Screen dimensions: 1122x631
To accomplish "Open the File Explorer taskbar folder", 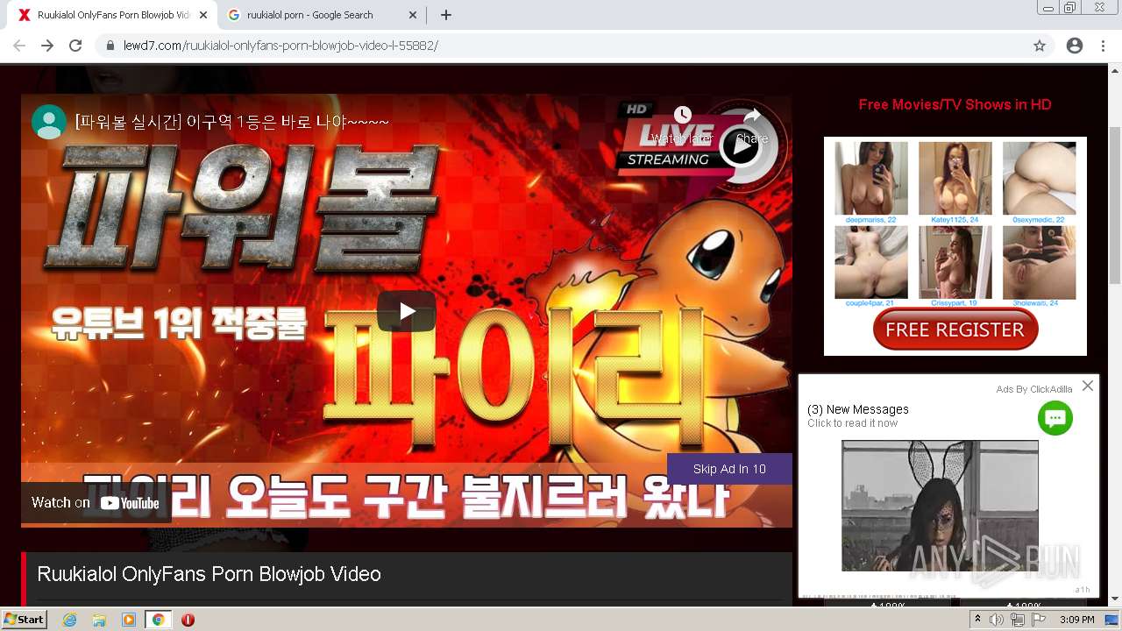I will tap(99, 620).
